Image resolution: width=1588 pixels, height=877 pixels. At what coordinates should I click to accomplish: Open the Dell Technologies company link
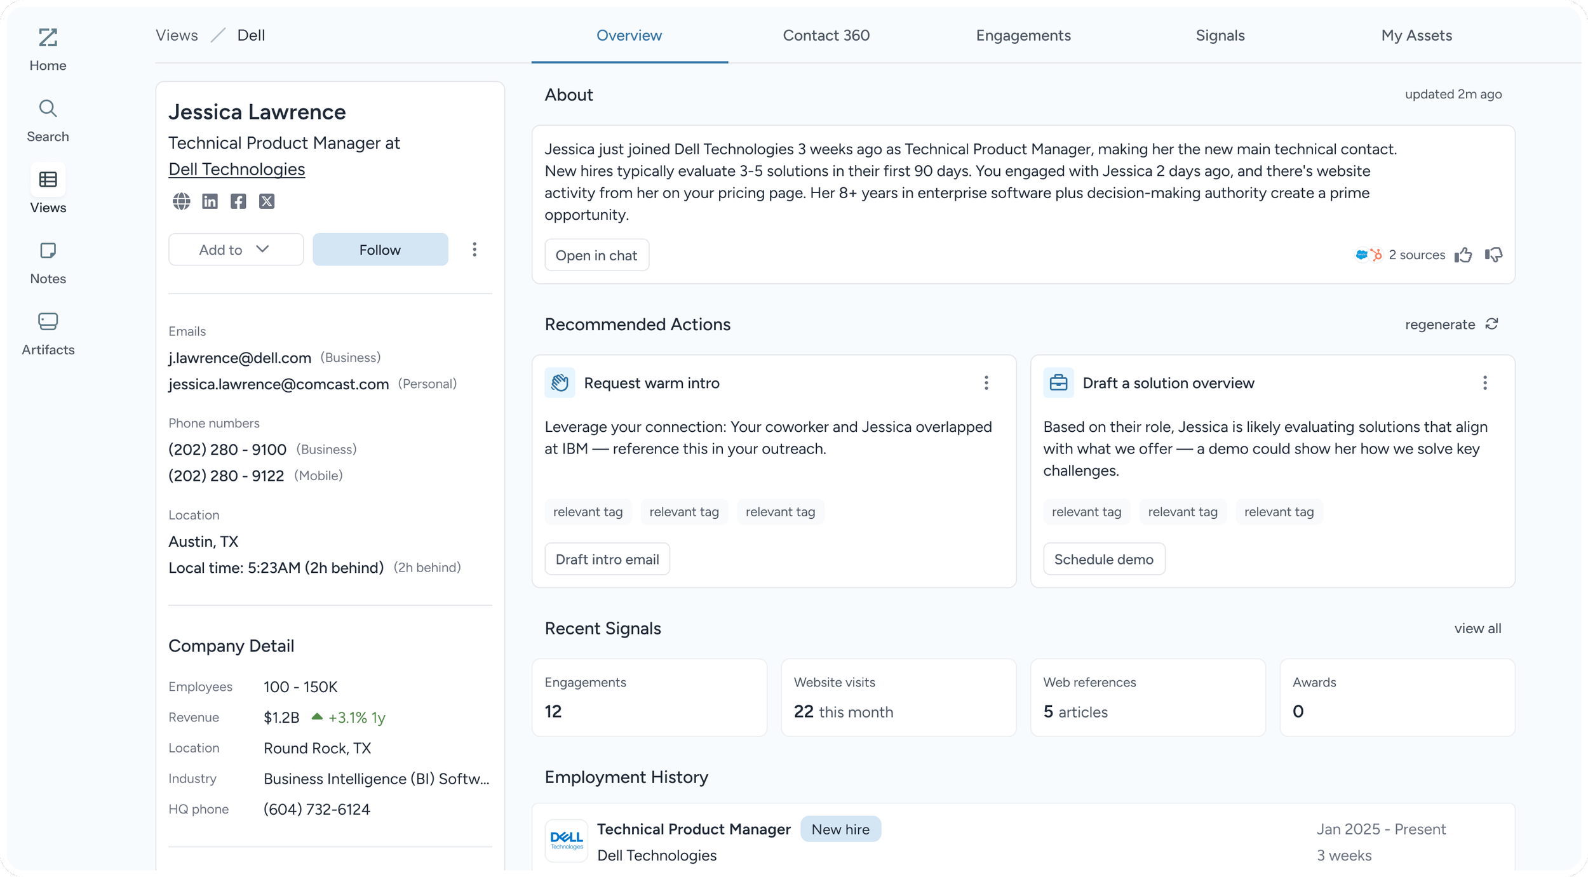tap(236, 169)
